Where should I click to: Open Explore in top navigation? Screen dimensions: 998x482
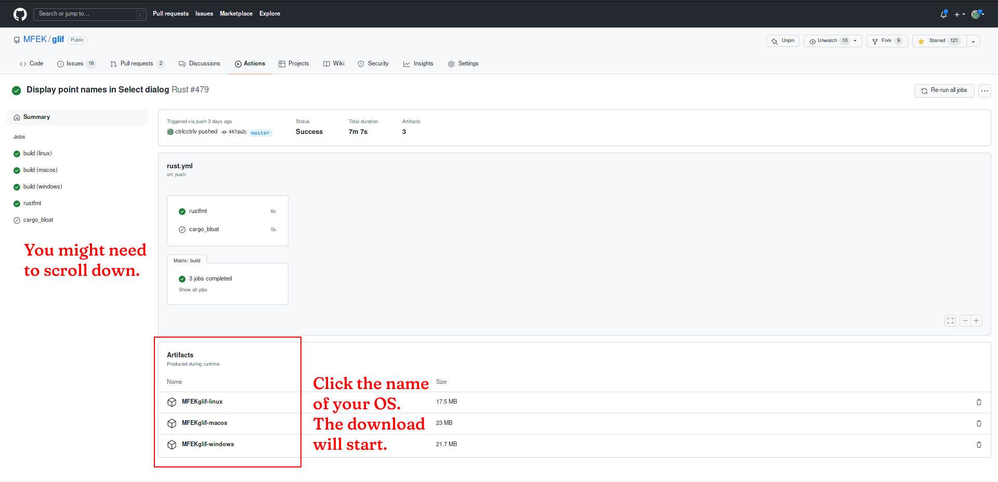270,14
